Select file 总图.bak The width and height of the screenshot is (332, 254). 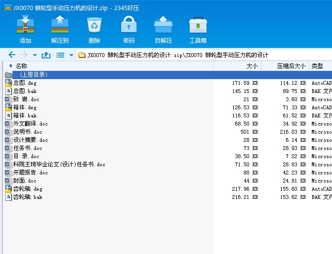coord(25,91)
